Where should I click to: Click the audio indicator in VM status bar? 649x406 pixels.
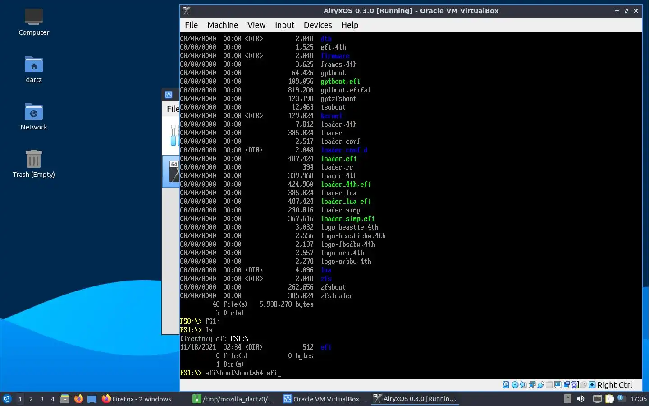point(523,385)
